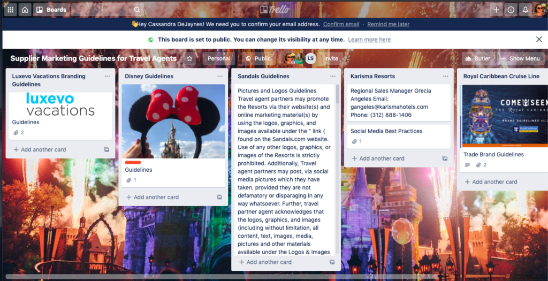
Task: Click the search magnifier icon
Action: point(137,10)
